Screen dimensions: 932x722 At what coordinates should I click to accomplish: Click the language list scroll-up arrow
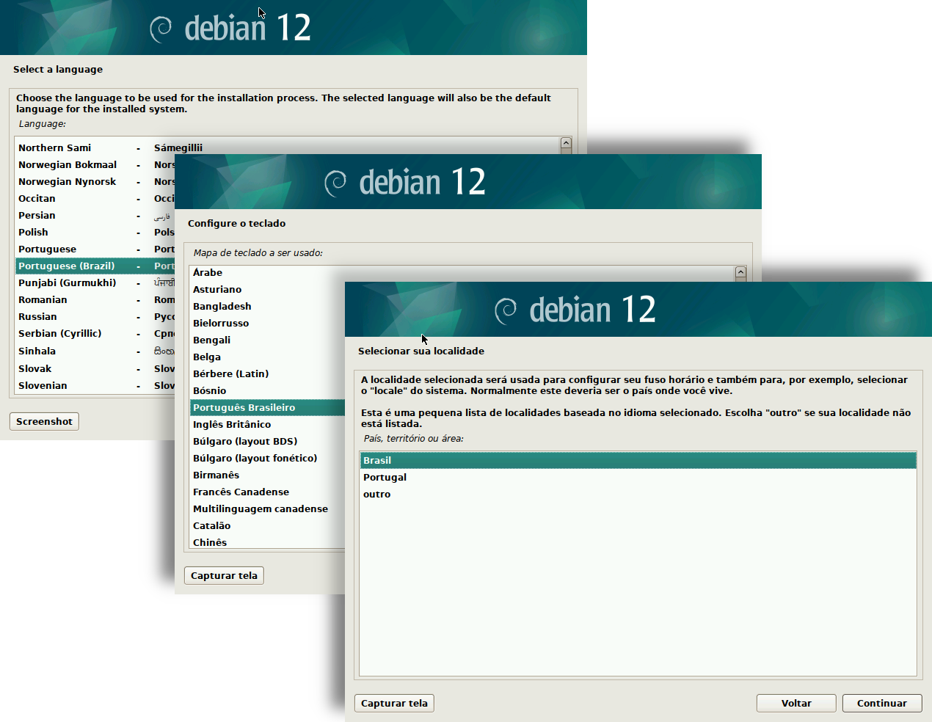tap(566, 145)
